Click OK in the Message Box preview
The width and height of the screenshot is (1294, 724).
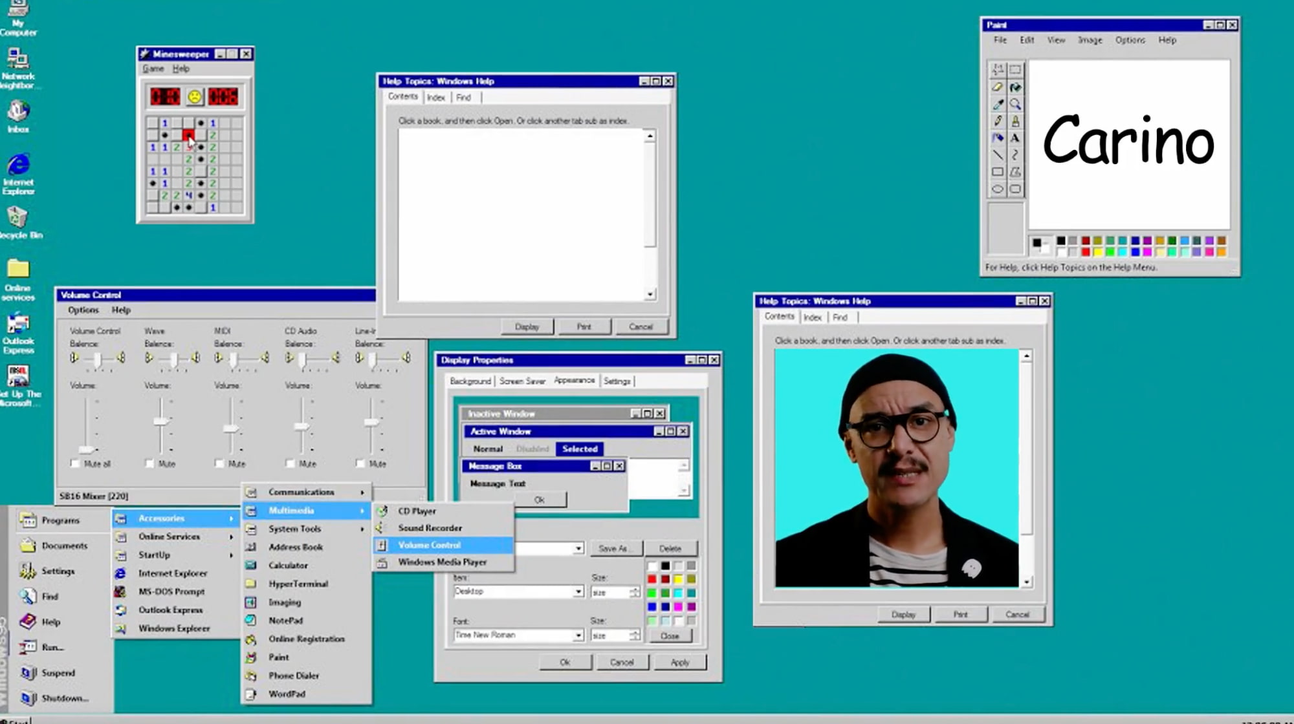click(x=540, y=500)
